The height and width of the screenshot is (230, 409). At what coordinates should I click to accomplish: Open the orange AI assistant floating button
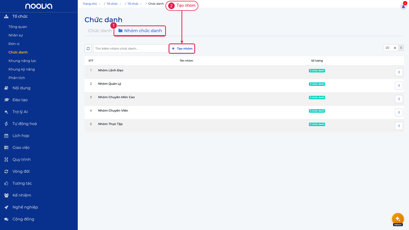(398, 219)
